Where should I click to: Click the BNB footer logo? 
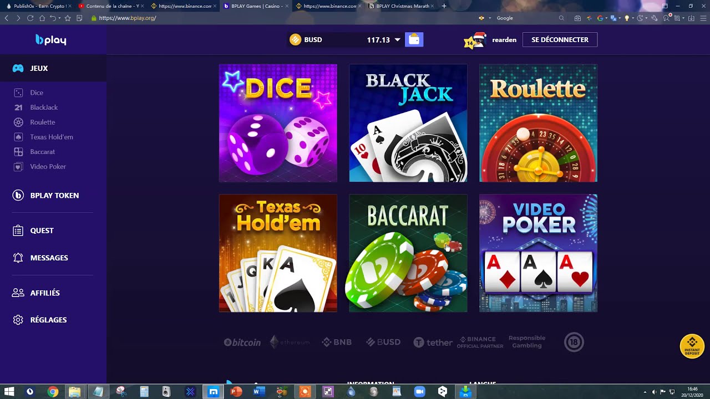tap(337, 342)
